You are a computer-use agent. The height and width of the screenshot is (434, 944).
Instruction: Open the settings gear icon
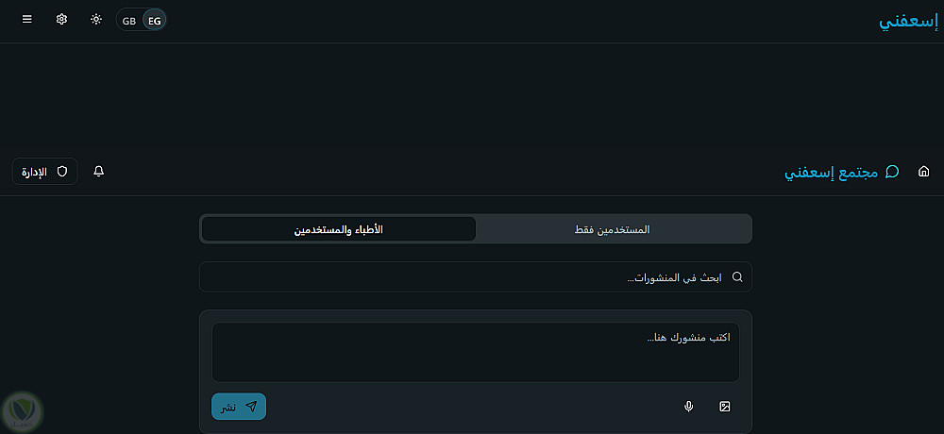click(x=61, y=19)
